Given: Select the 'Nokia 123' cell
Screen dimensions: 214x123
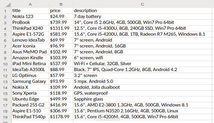Looking at the screenshot, I should (x=30, y=17).
